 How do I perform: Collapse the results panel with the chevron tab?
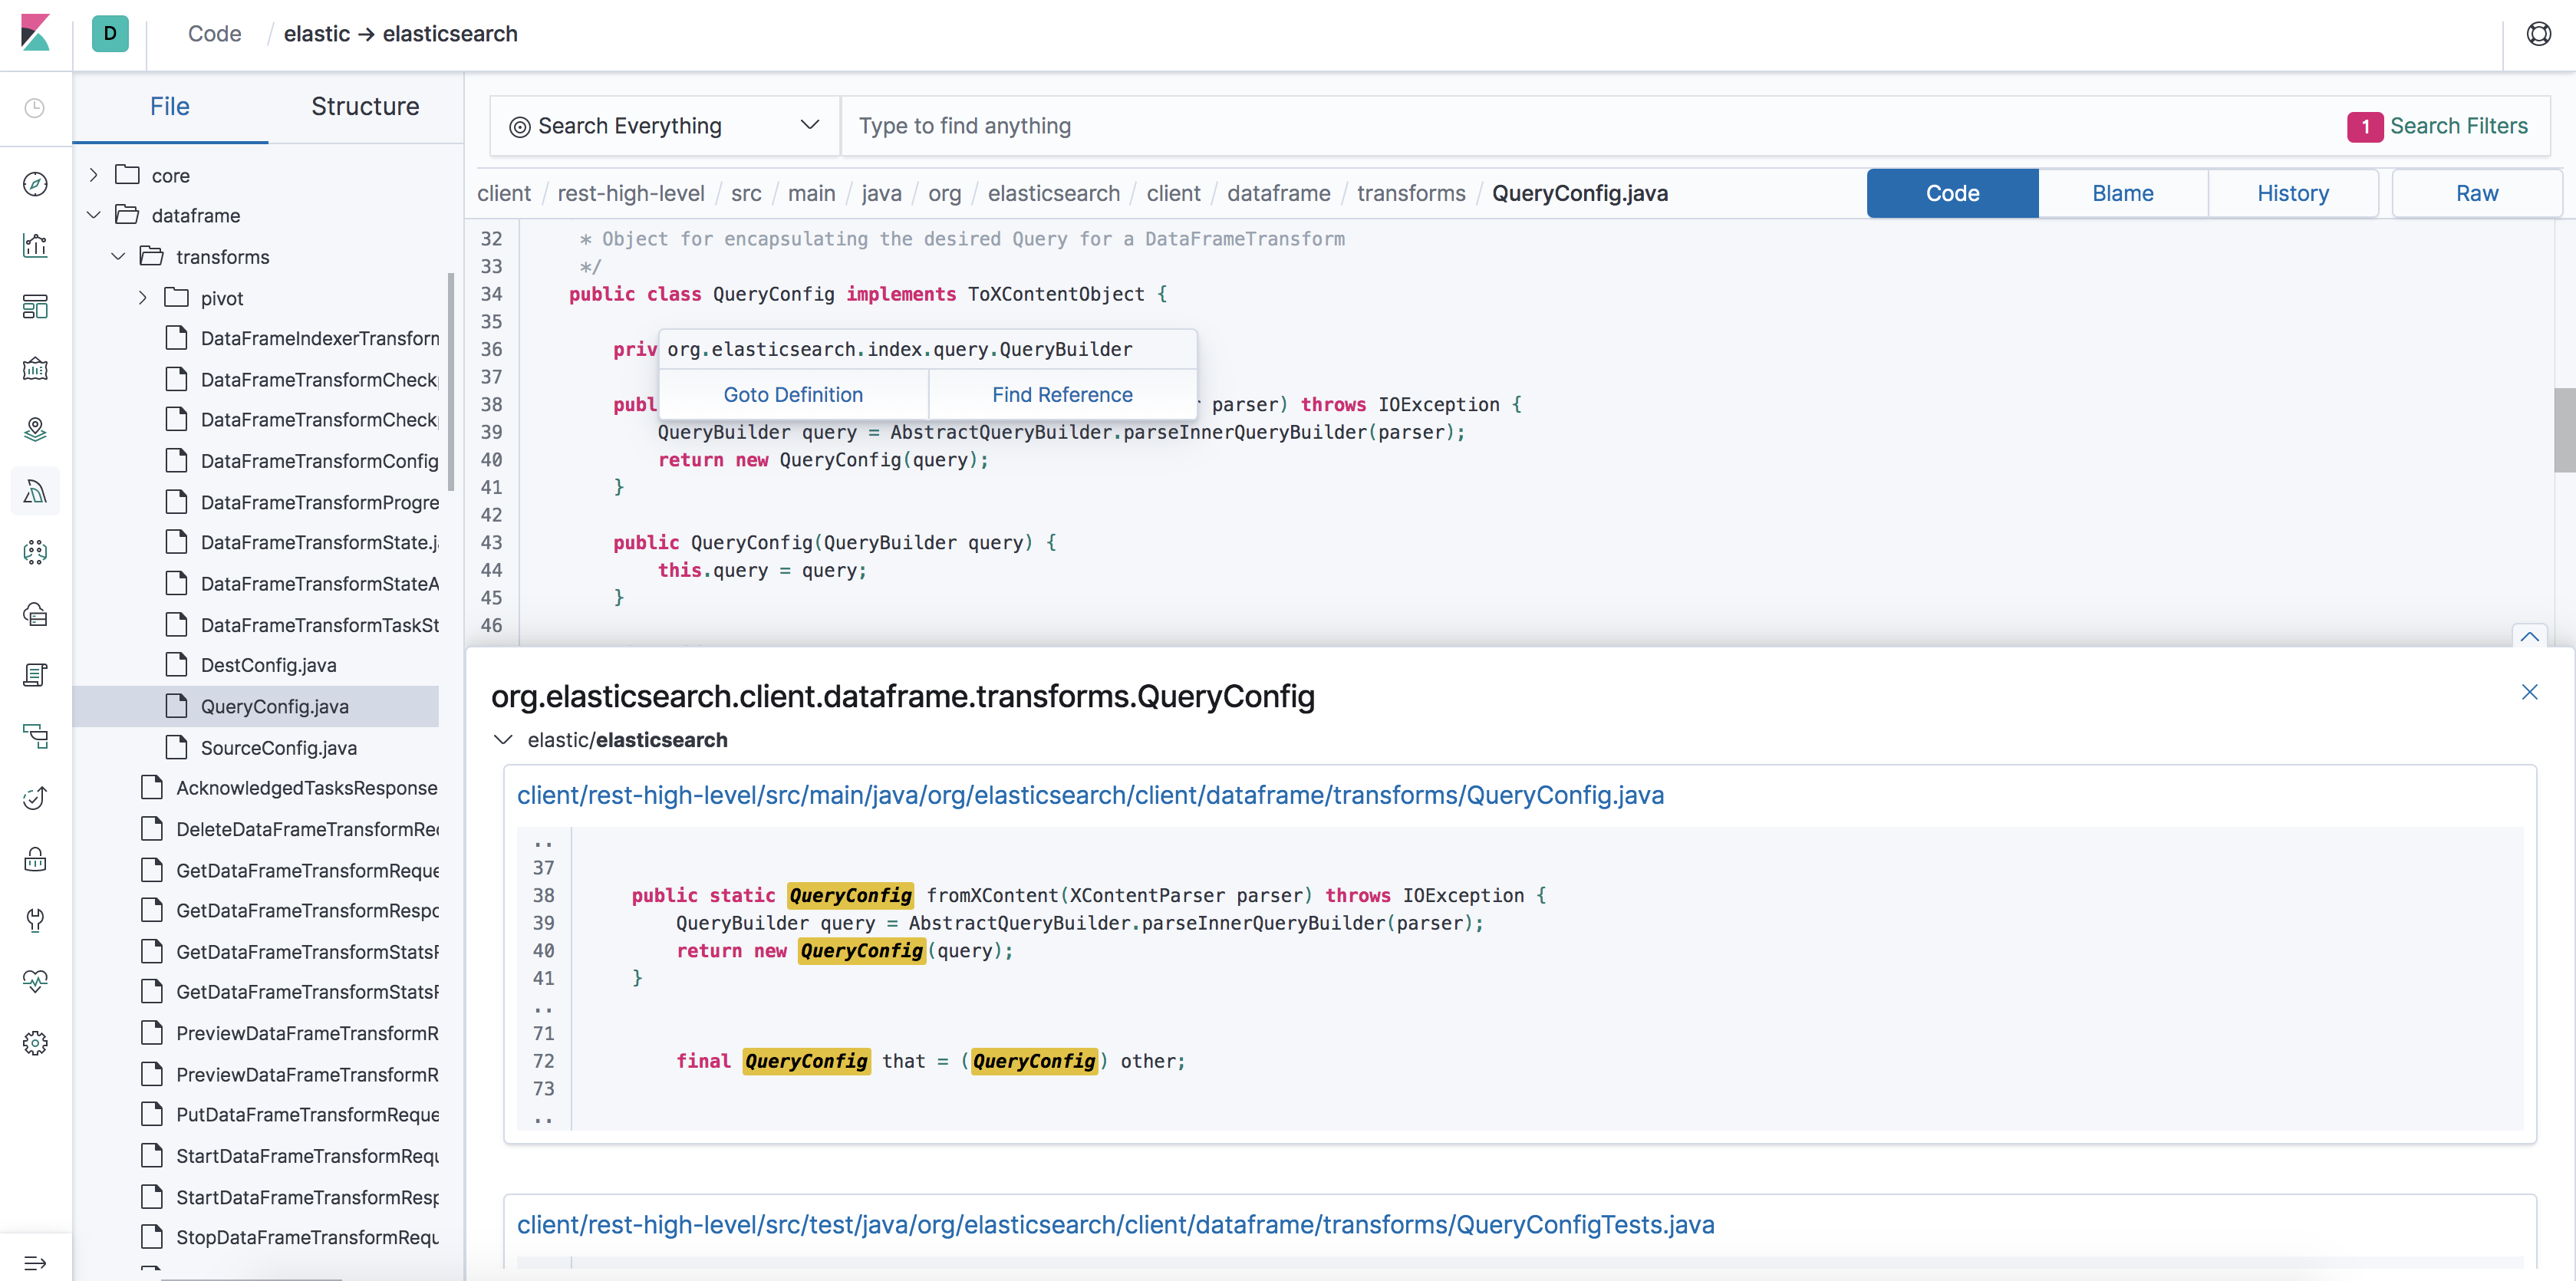coord(2531,637)
